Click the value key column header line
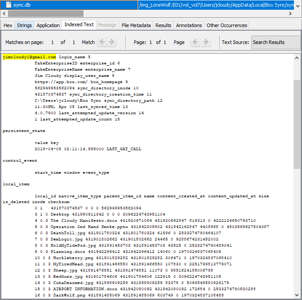This screenshot has width=302, height=300. (47, 143)
